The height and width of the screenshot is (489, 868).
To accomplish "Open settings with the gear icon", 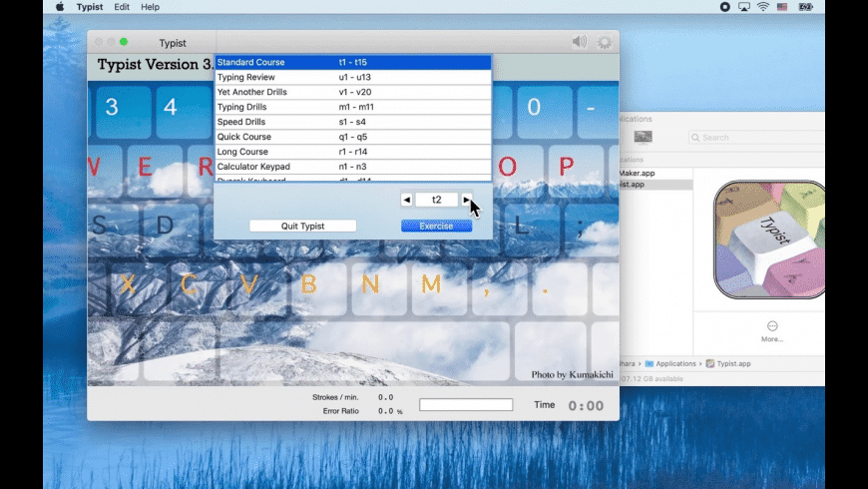I will point(605,42).
